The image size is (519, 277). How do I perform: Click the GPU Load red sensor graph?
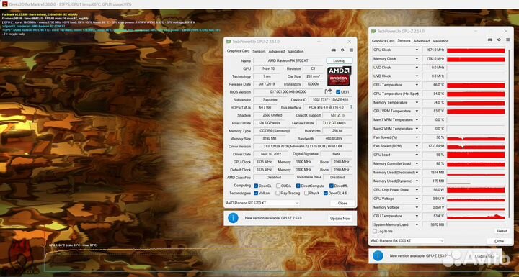point(476,155)
